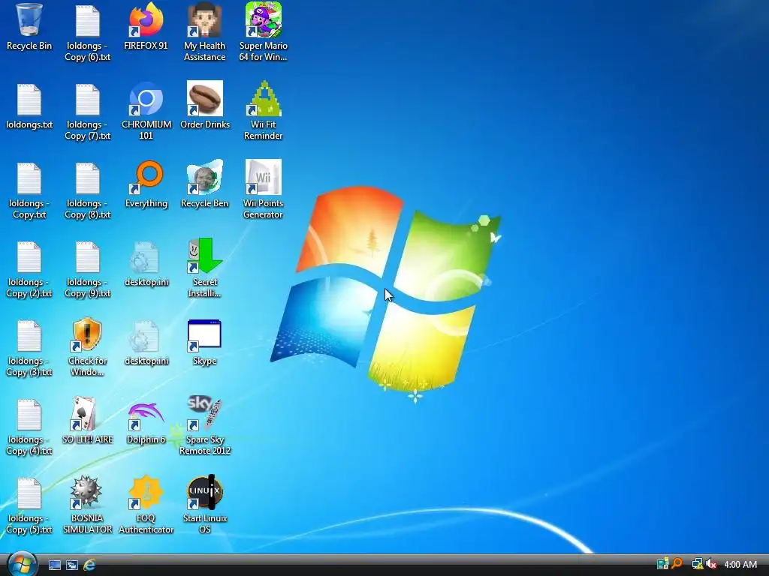Open the network warning tray icon
Viewport: 769px width, 576px height.
pyautogui.click(x=697, y=564)
